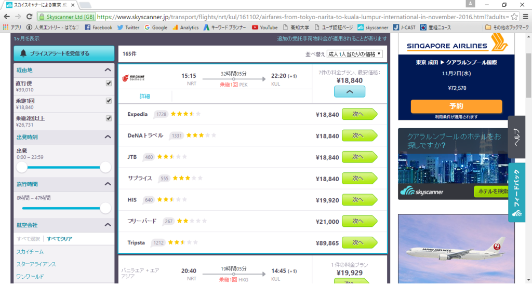Click the page vertical scrollbar
The height and width of the screenshot is (299, 532).
pyautogui.click(x=528, y=75)
